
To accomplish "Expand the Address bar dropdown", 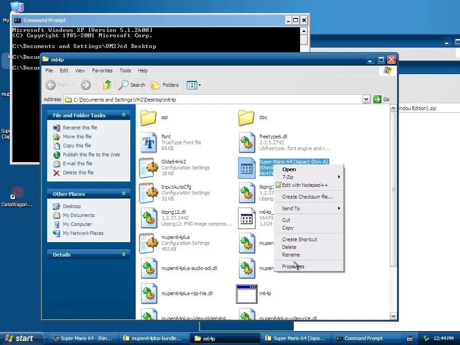I will [366, 99].
